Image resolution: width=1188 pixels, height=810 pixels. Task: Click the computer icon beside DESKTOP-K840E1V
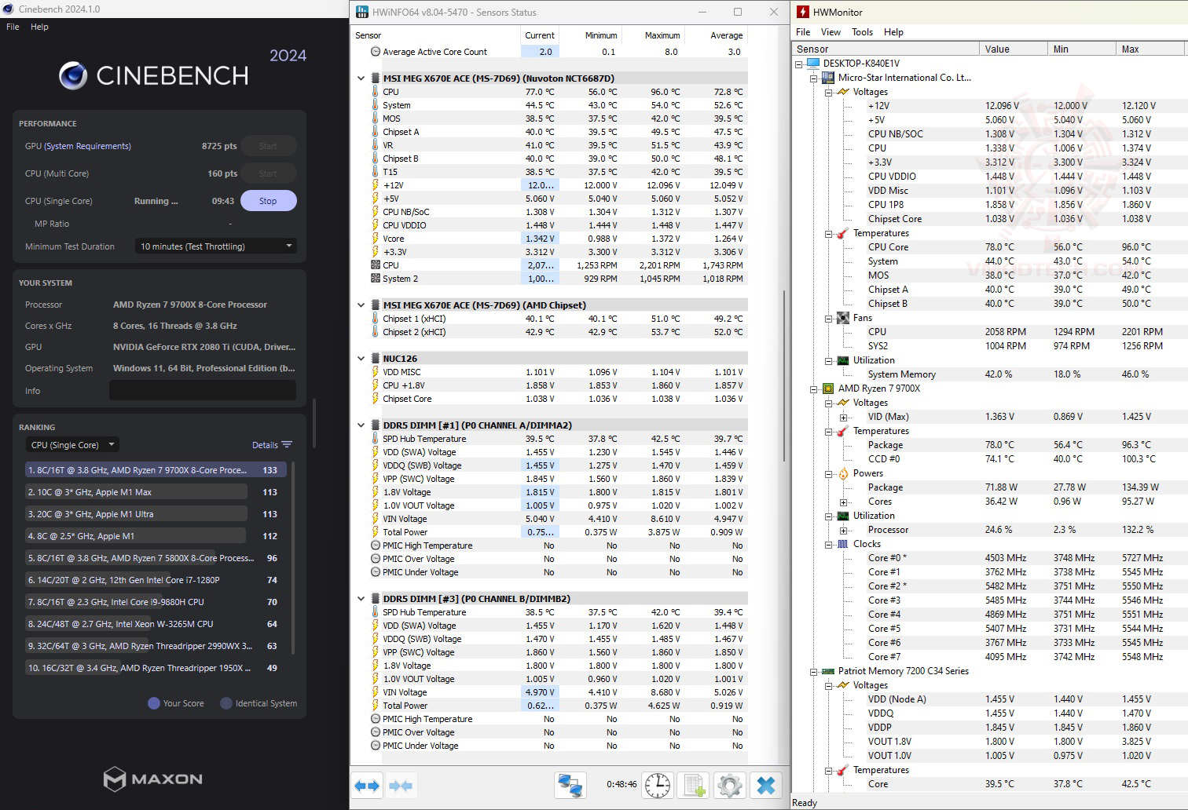pos(813,64)
